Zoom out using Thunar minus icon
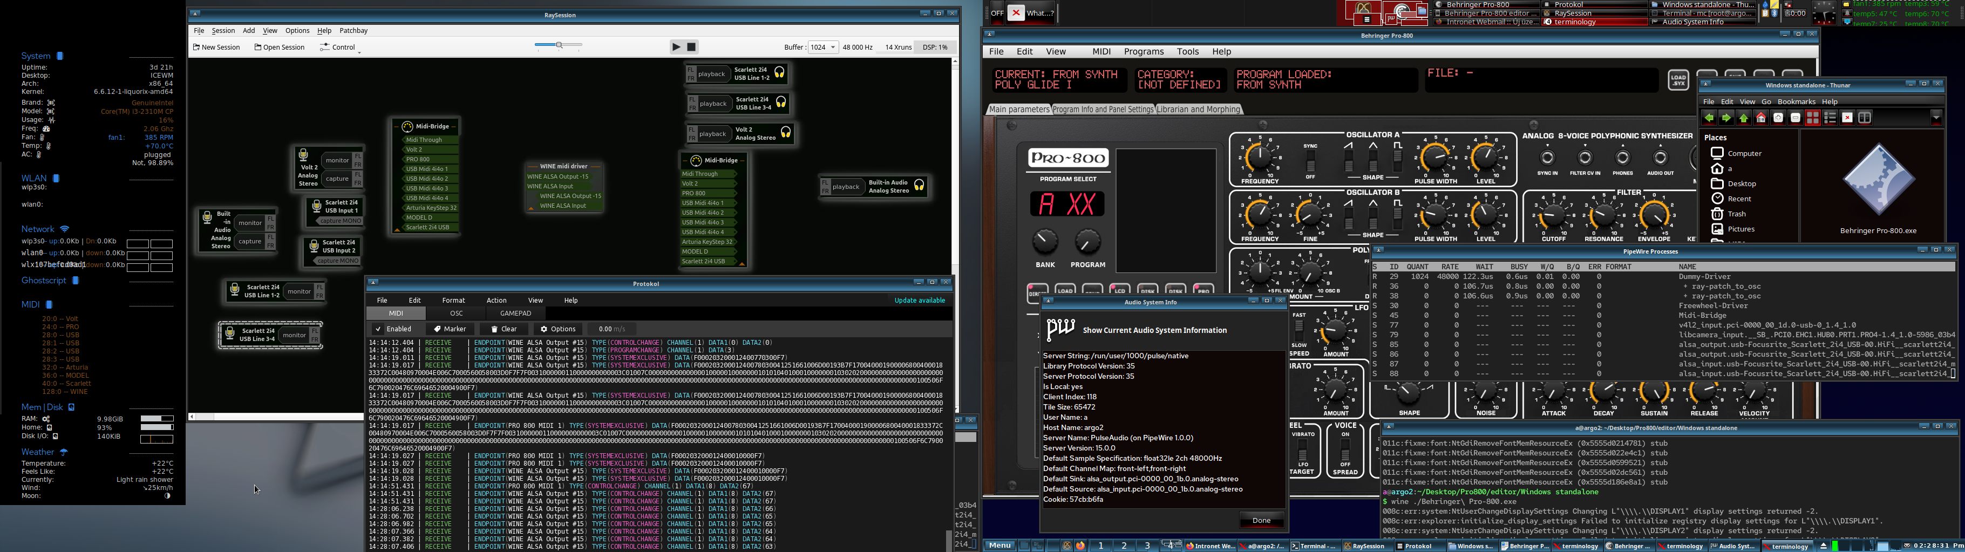Viewport: 1965px width, 552px height. point(1796,118)
